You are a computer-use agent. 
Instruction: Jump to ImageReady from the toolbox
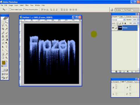5,78
